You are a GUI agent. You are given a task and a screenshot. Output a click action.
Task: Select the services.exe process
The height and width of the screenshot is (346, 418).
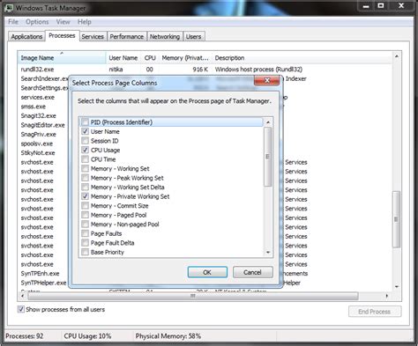click(38, 97)
